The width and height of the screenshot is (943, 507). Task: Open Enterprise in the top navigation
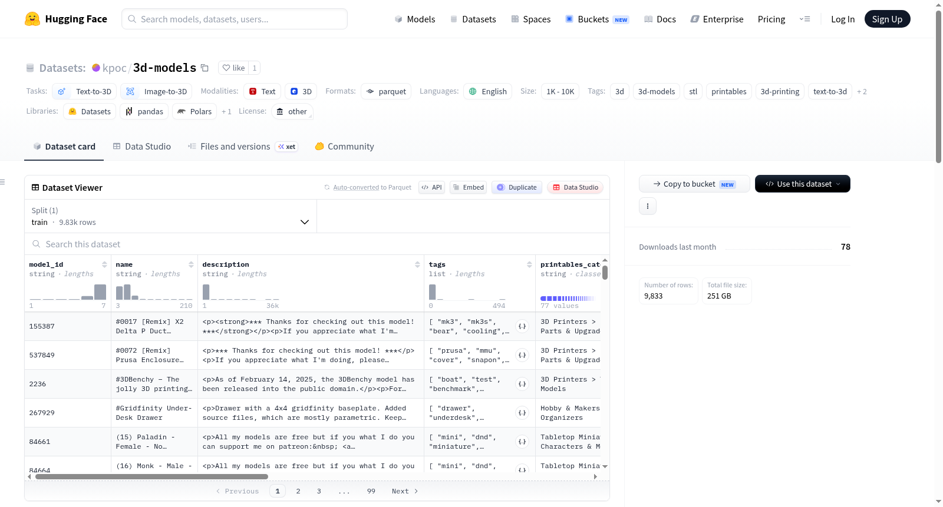[717, 19]
